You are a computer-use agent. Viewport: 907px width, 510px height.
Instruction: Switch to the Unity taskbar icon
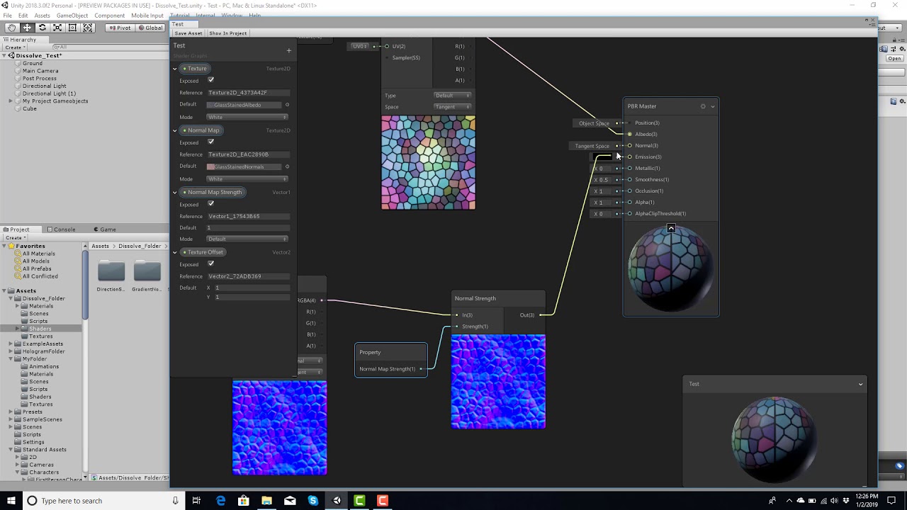coord(337,501)
